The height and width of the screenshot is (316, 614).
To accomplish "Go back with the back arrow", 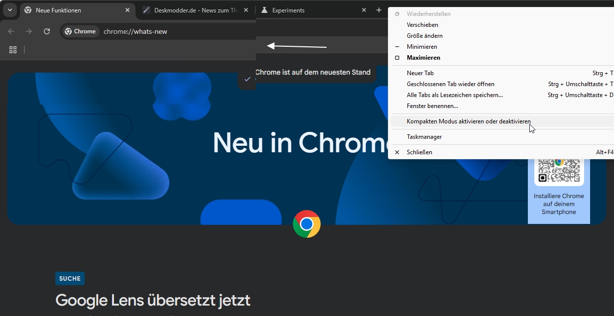I will [11, 31].
